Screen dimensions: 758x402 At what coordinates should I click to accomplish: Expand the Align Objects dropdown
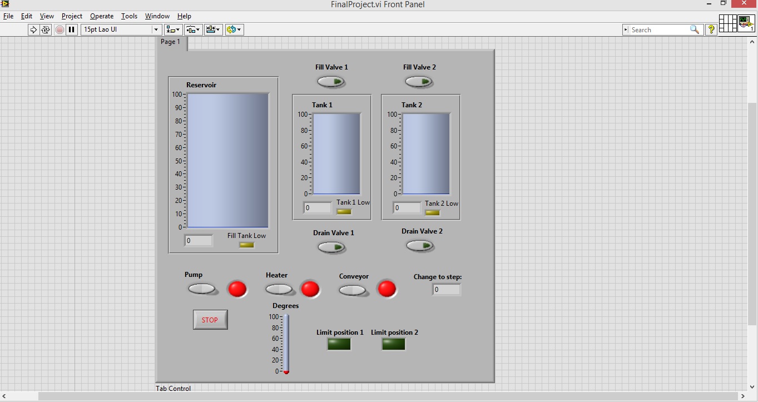coord(173,30)
